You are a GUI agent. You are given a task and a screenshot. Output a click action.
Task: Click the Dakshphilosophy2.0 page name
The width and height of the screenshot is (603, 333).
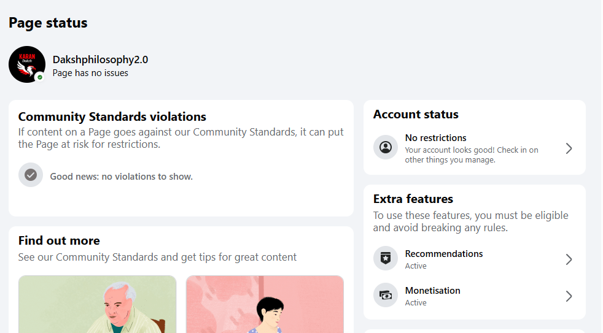tap(100, 59)
